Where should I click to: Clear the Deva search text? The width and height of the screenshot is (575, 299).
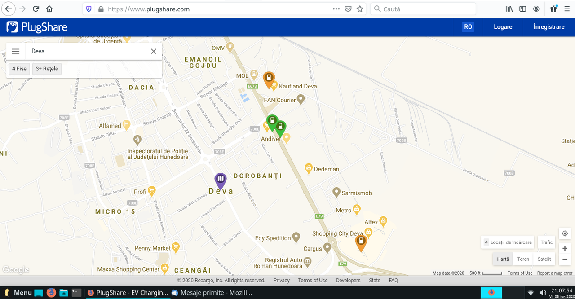pyautogui.click(x=154, y=51)
